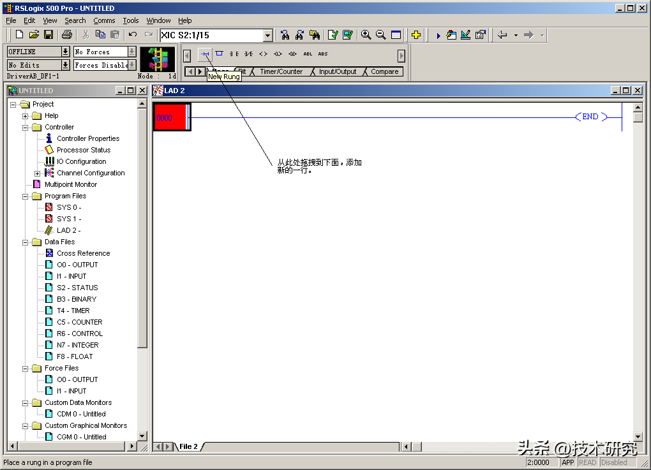
Task: Click the Zoom Out magnifier icon
Action: coord(381,35)
